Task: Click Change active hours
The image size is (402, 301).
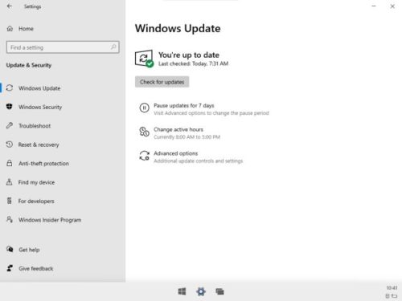Action: click(x=178, y=129)
